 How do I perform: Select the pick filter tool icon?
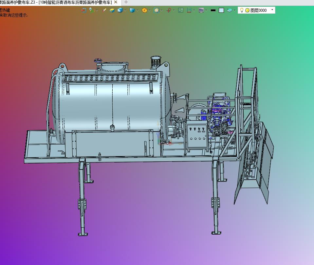pos(92,10)
